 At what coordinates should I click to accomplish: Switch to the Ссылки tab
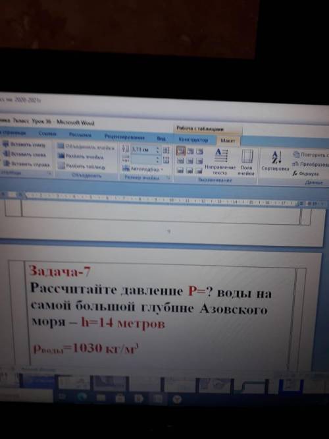click(x=47, y=134)
